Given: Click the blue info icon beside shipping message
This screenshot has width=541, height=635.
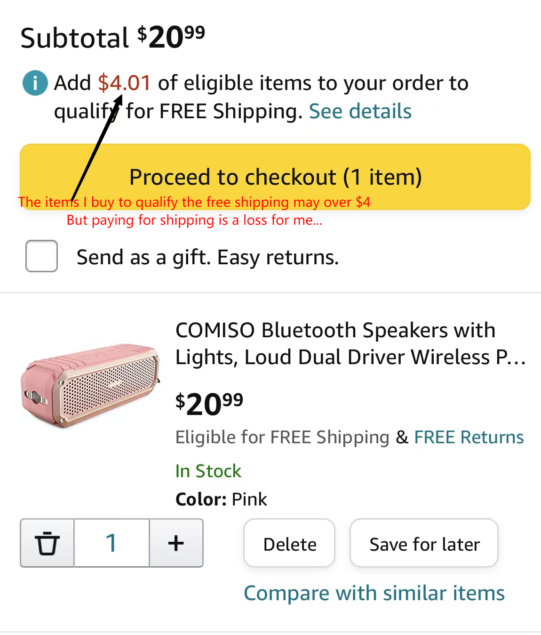Looking at the screenshot, I should 35,83.
